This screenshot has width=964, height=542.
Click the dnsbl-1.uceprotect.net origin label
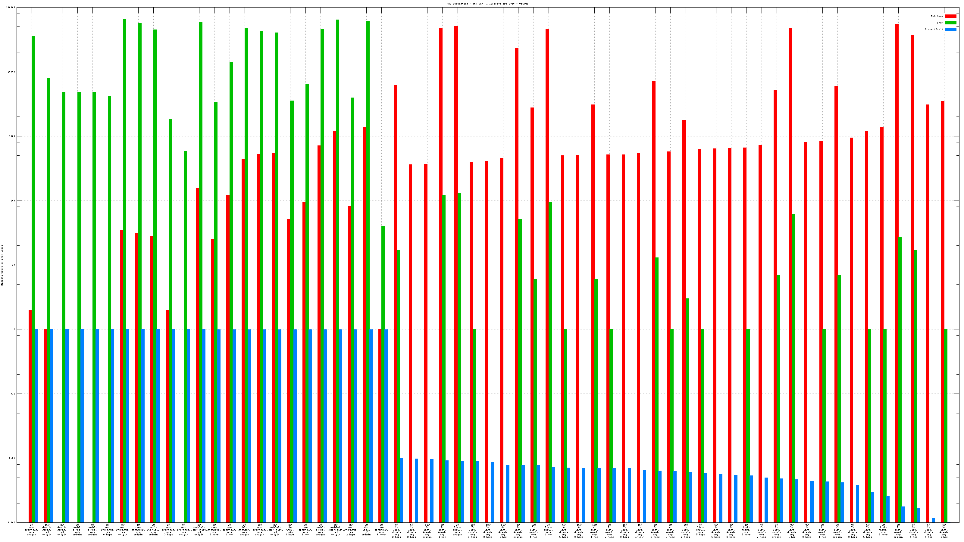pos(336,530)
